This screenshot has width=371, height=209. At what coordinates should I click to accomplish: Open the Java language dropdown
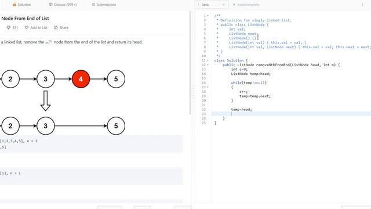[212, 5]
